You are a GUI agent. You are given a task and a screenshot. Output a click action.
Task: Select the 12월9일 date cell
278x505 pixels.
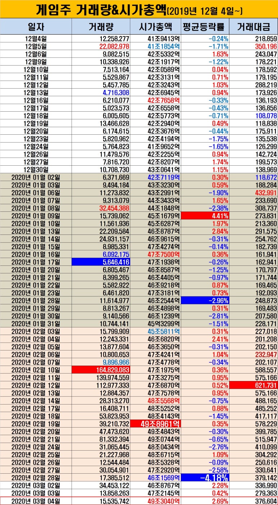36,61
